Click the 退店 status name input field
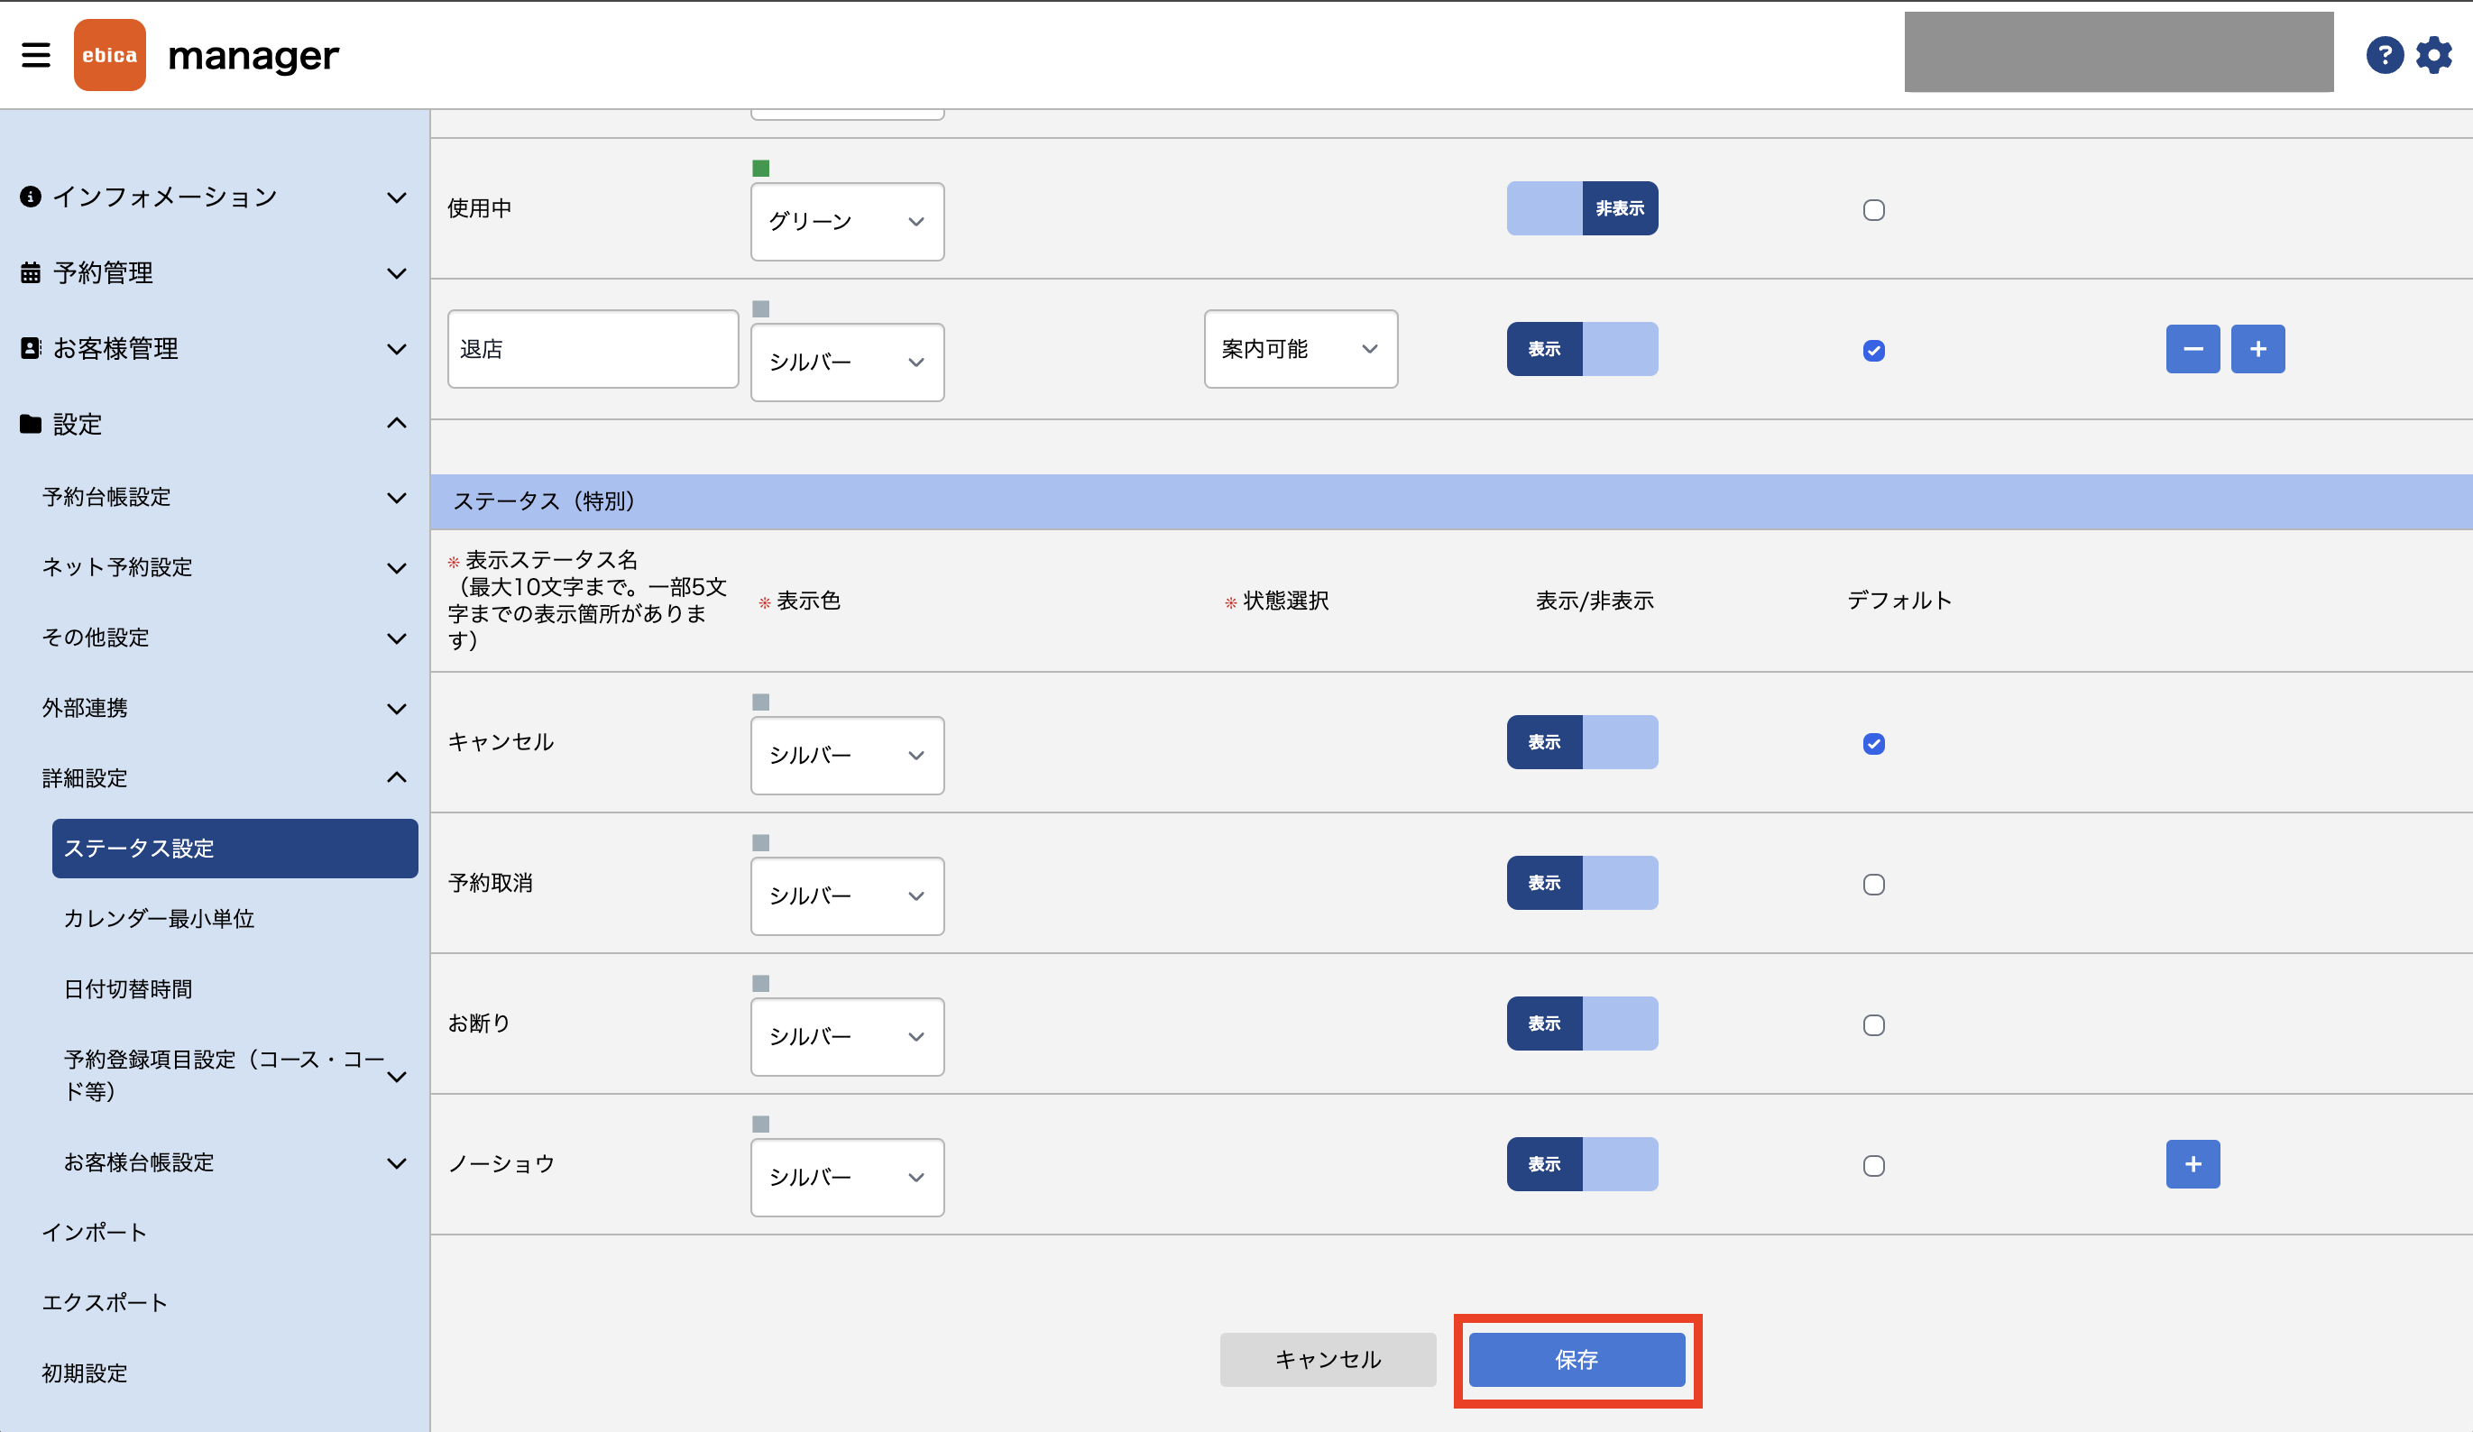This screenshot has width=2473, height=1432. pyautogui.click(x=593, y=349)
